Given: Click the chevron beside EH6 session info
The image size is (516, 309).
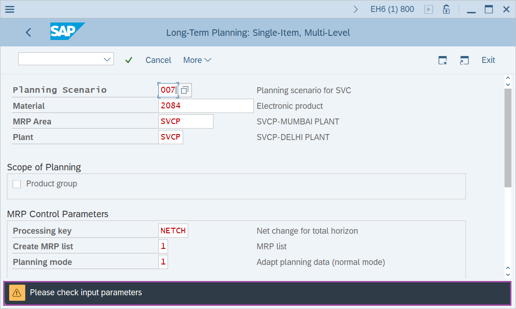Looking at the screenshot, I should tap(356, 8).
